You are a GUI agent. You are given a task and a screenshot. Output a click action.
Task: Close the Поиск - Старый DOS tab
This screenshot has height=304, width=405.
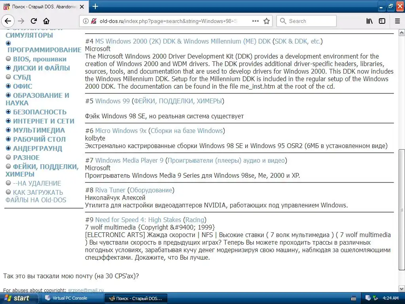[82, 7]
